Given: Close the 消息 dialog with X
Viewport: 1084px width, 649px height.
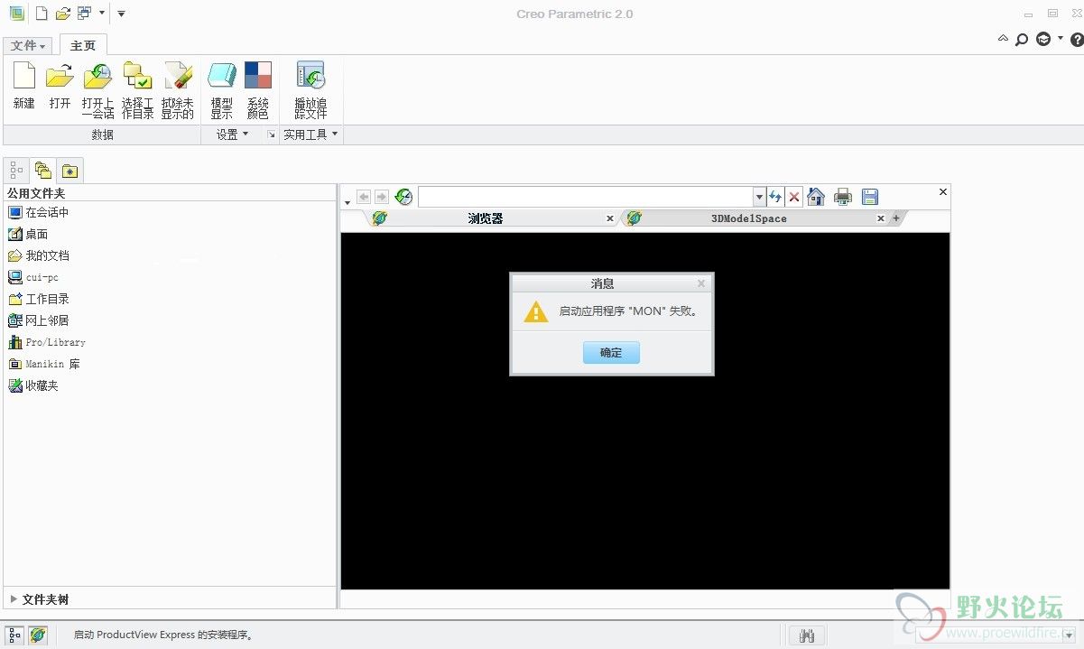Looking at the screenshot, I should [x=701, y=283].
